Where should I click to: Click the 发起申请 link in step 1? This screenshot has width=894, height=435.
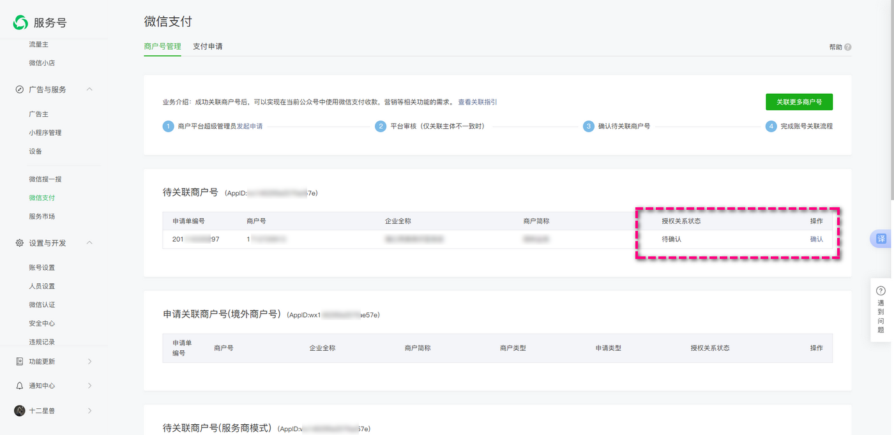pos(250,126)
